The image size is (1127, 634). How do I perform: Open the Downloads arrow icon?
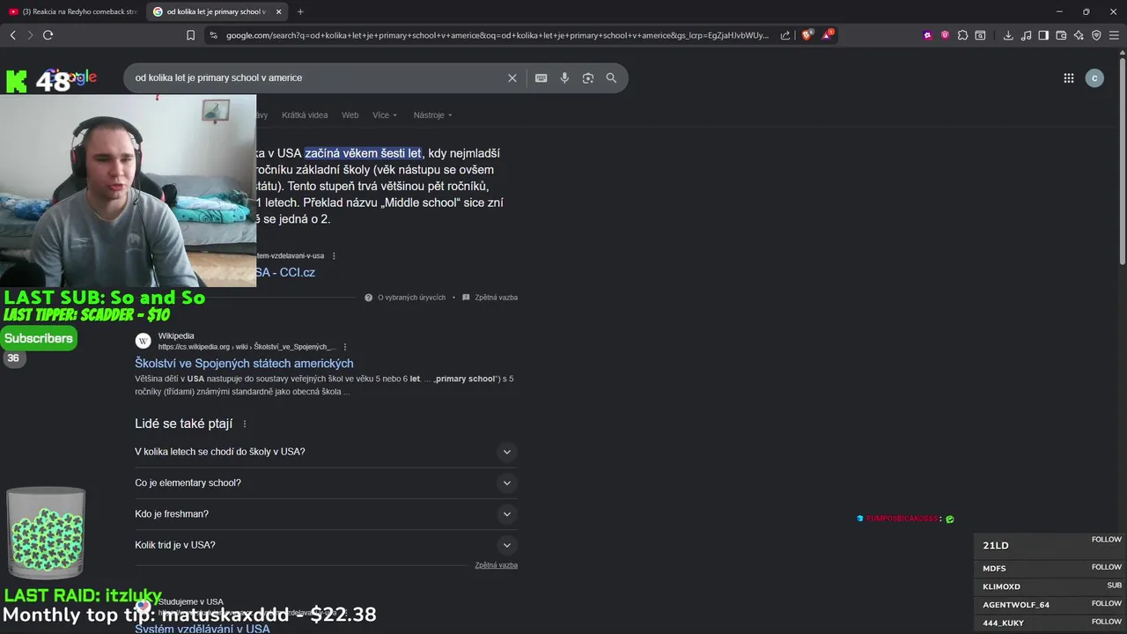(1008, 35)
